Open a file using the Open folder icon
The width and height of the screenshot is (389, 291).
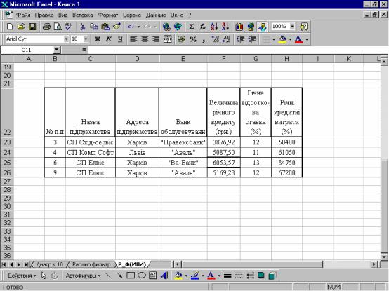(x=21, y=27)
